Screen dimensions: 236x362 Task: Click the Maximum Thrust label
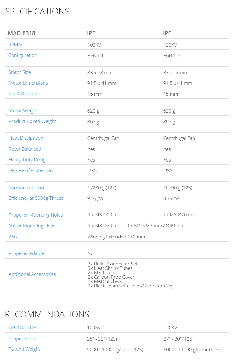26,187
